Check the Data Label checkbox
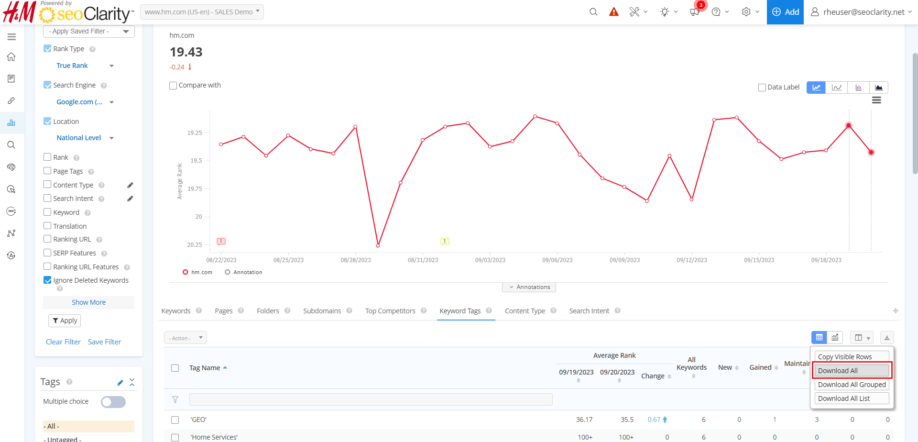 pyautogui.click(x=762, y=88)
